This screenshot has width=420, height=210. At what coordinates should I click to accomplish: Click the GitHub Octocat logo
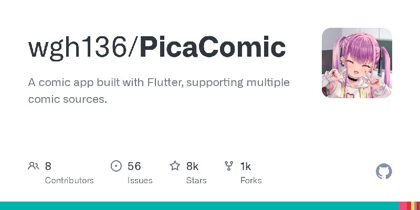[x=384, y=172]
